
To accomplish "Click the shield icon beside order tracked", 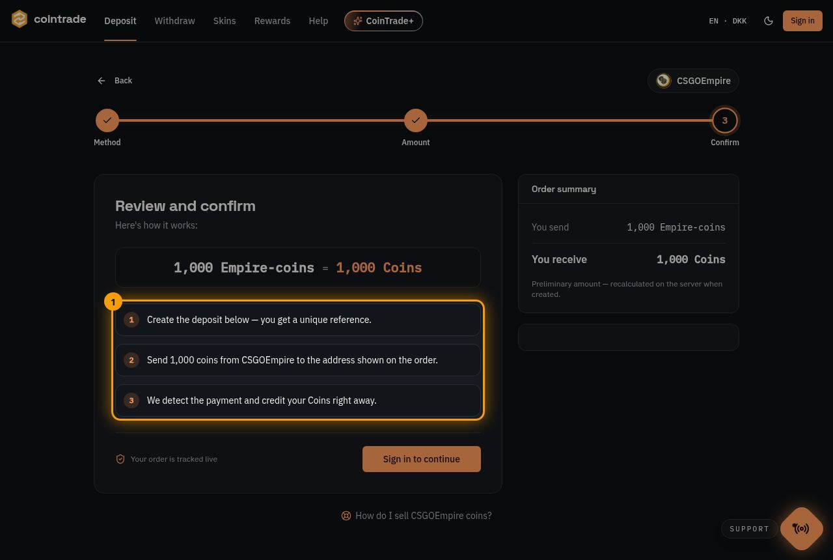I will 120,459.
